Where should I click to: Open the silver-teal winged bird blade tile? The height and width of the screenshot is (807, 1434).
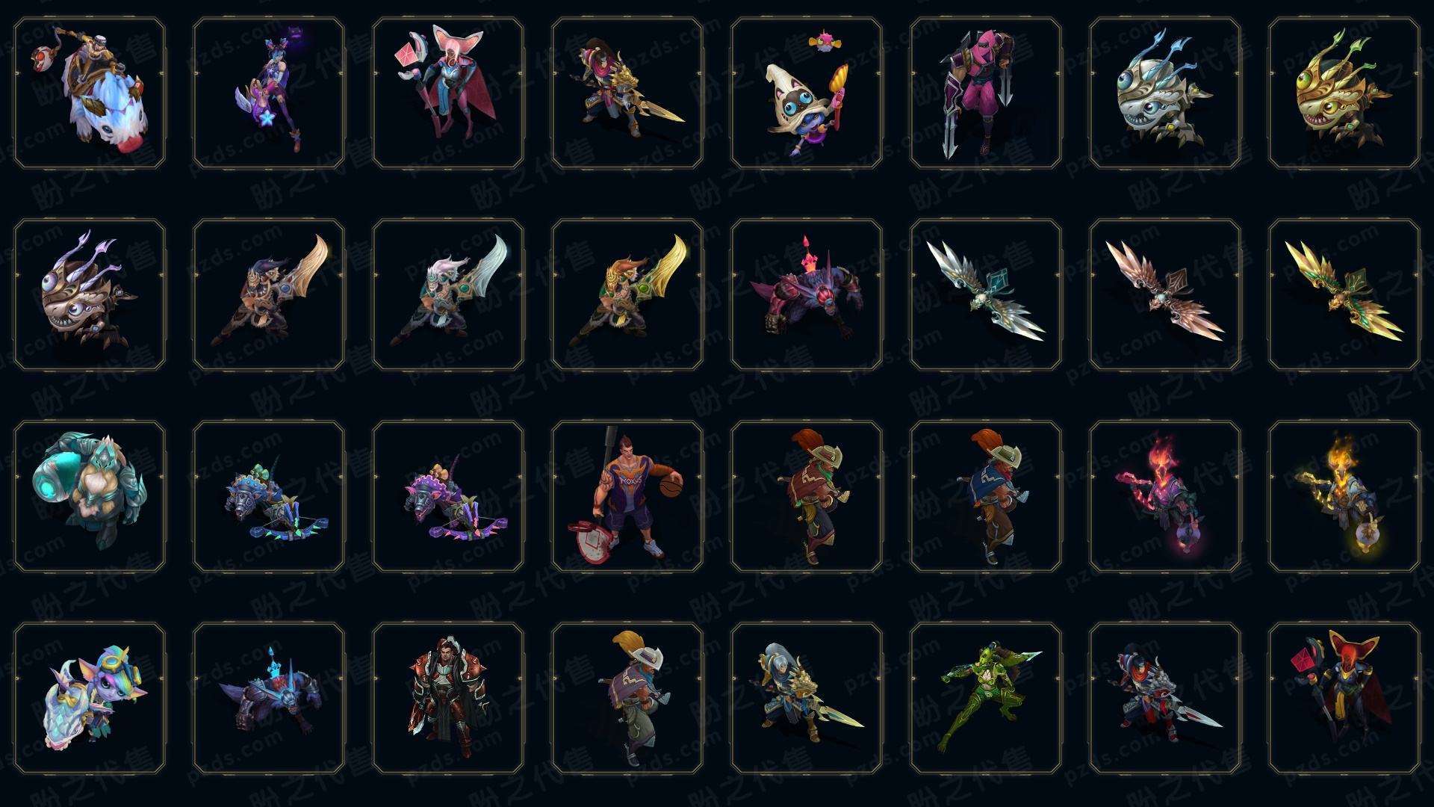coord(986,294)
